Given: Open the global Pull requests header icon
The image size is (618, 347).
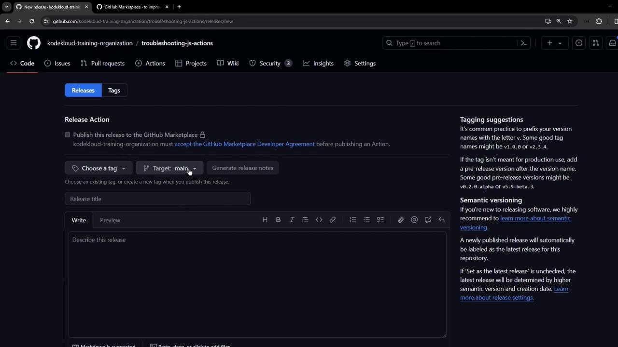Looking at the screenshot, I should 596,43.
